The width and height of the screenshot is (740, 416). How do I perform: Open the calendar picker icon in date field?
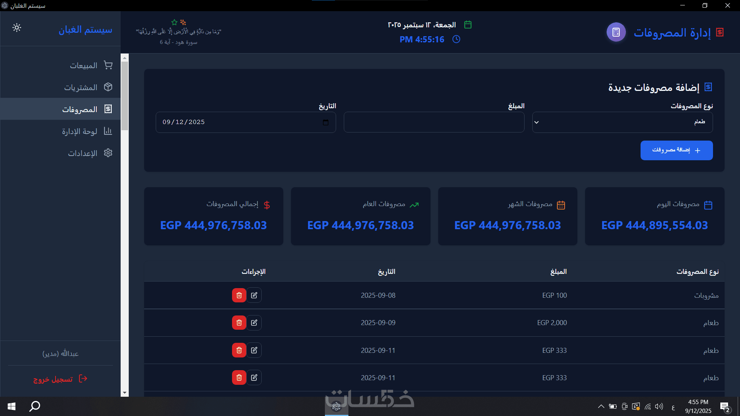(x=326, y=122)
